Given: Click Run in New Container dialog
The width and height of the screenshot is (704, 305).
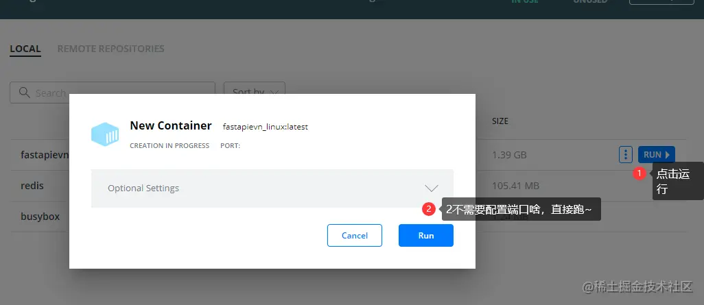Looking at the screenshot, I should pyautogui.click(x=425, y=236).
